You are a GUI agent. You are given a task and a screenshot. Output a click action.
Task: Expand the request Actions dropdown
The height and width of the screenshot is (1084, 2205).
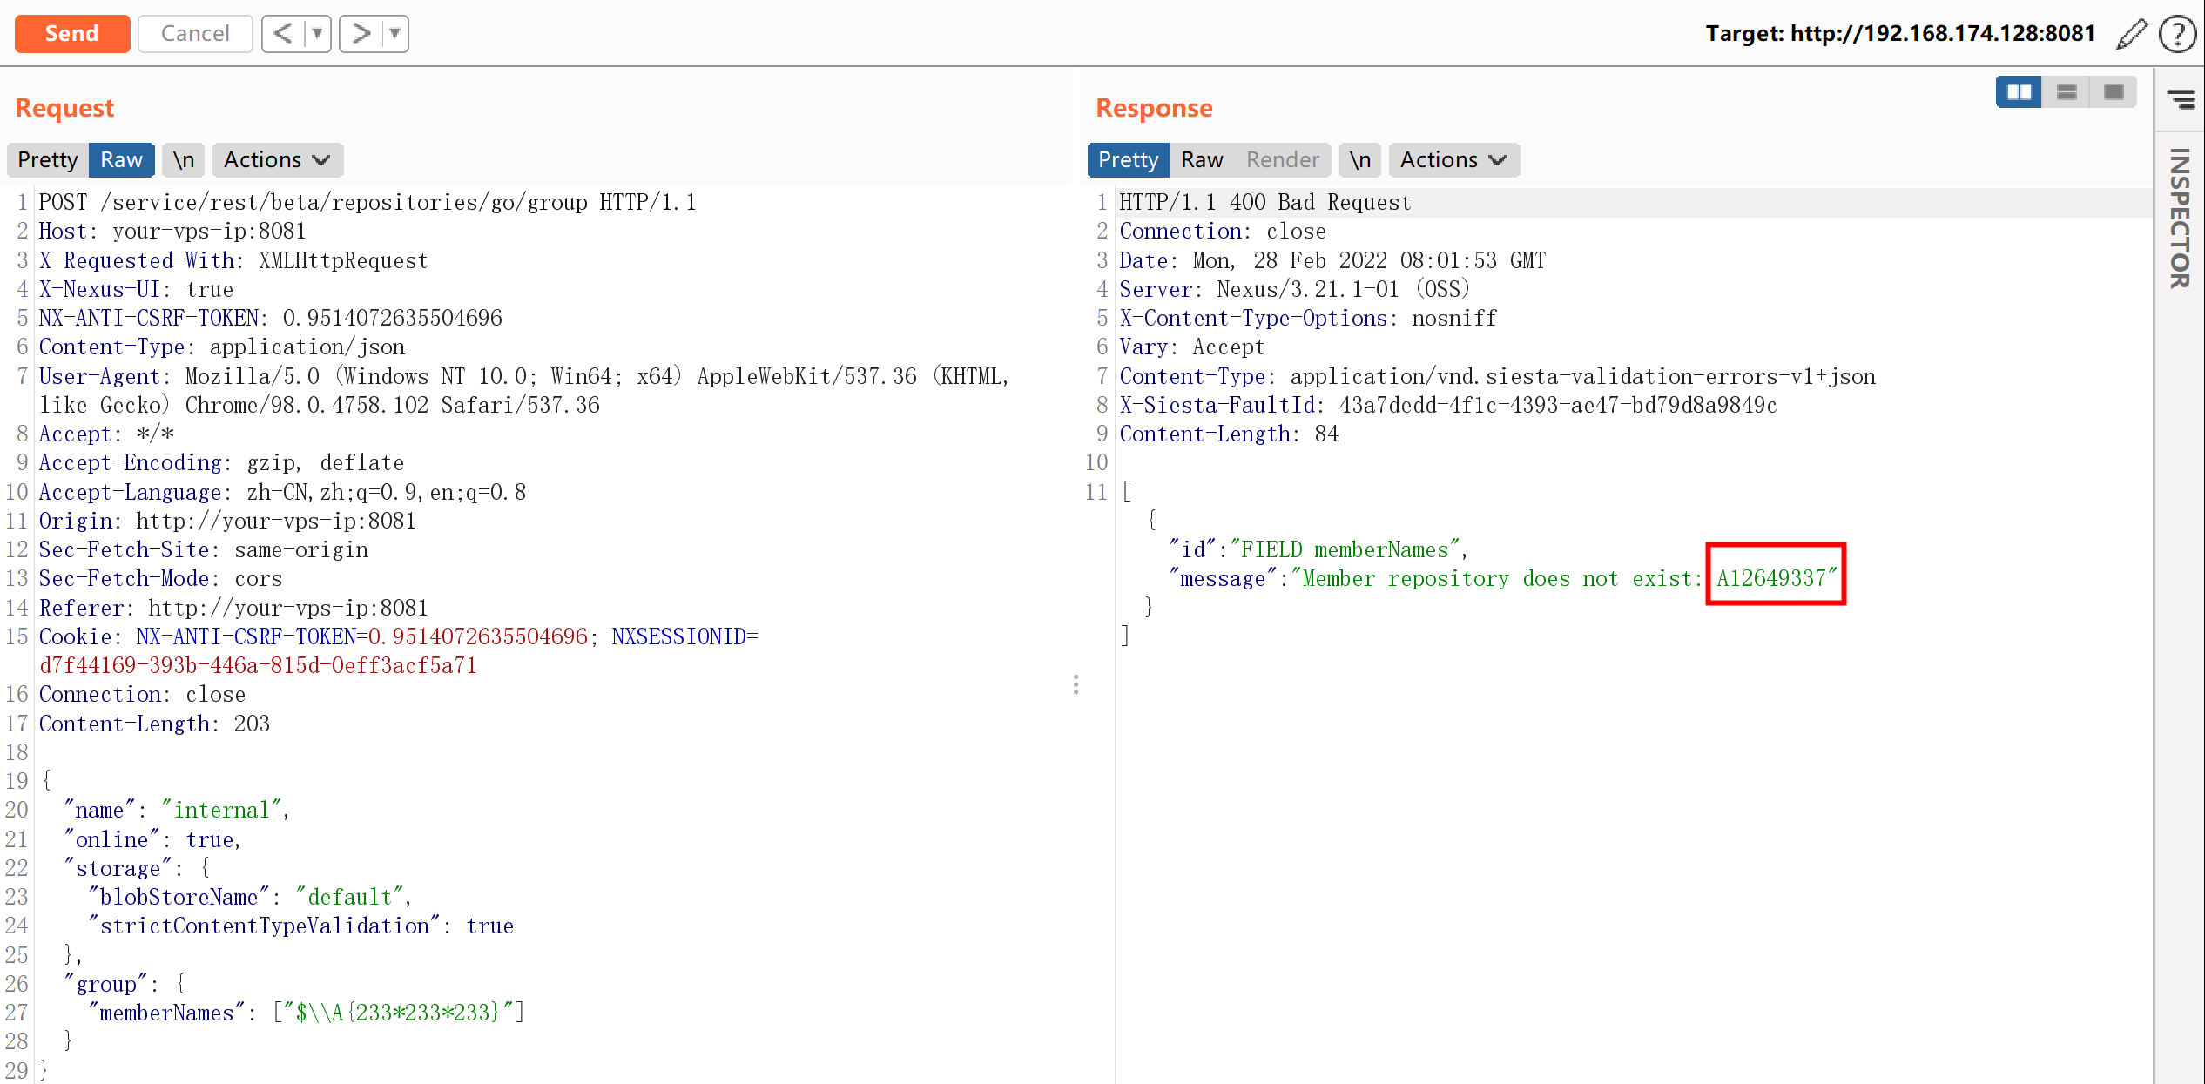click(277, 160)
